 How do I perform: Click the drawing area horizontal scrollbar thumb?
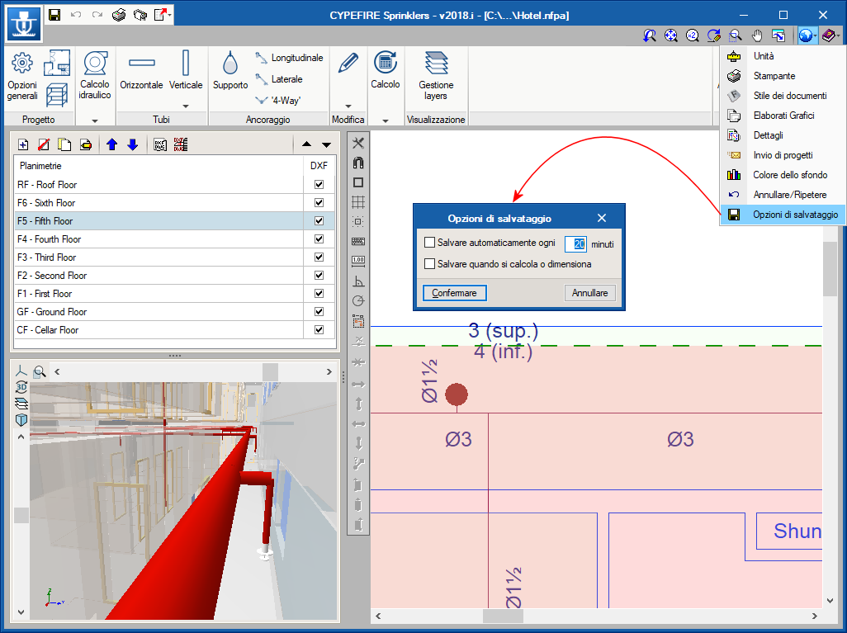503,616
